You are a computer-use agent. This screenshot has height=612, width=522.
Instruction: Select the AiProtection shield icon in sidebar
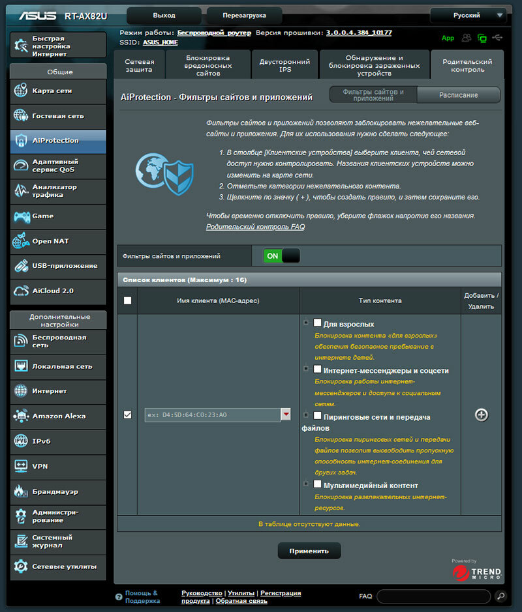click(x=21, y=141)
